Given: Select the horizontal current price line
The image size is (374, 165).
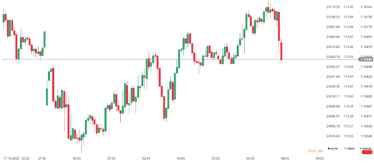Looking at the screenshot, I should [115, 59].
